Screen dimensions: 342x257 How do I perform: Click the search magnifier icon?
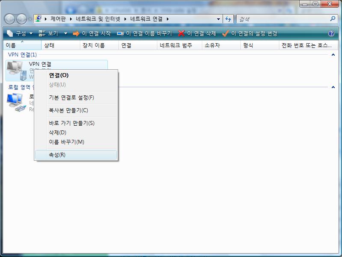[x=333, y=19]
